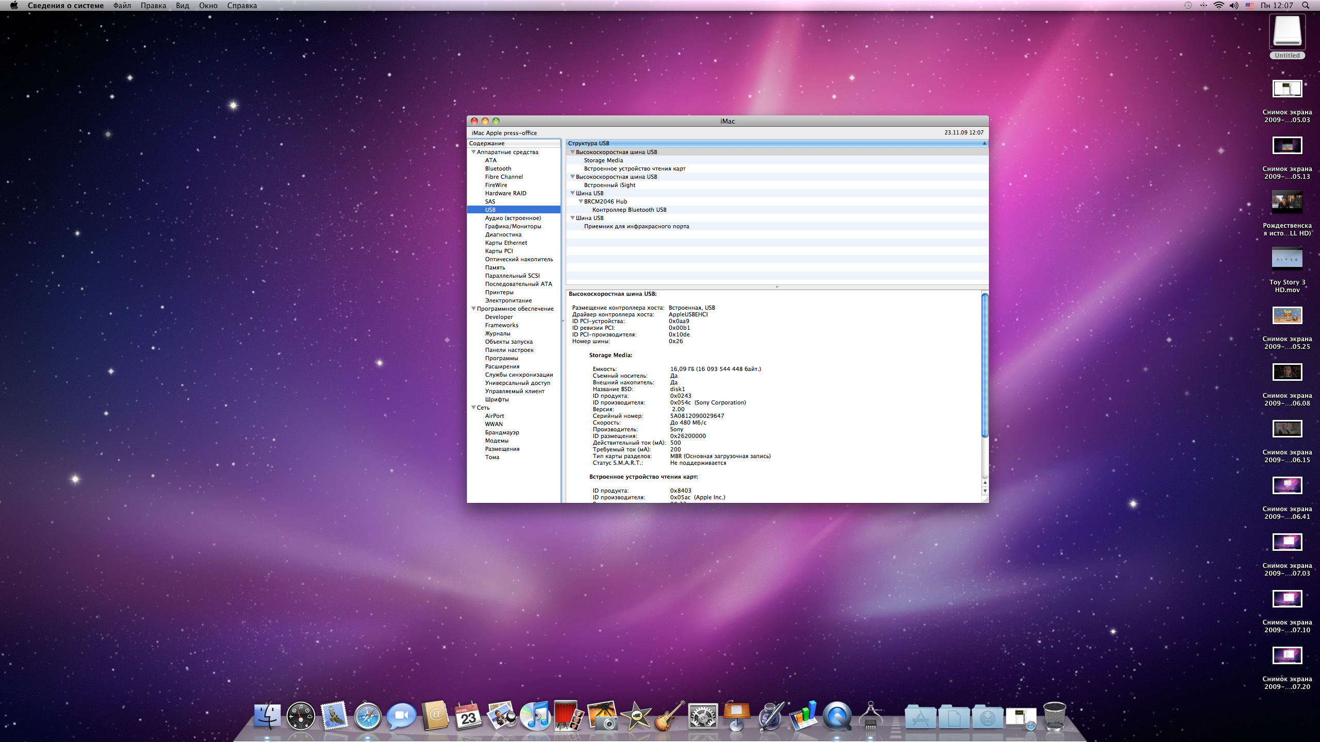The height and width of the screenshot is (742, 1320).
Task: Open GarageBand guitar icon in Dock
Action: click(x=669, y=716)
